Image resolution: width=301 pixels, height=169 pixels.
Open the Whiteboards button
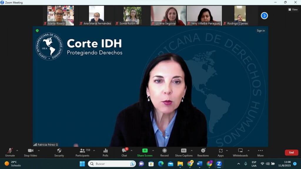click(x=240, y=153)
